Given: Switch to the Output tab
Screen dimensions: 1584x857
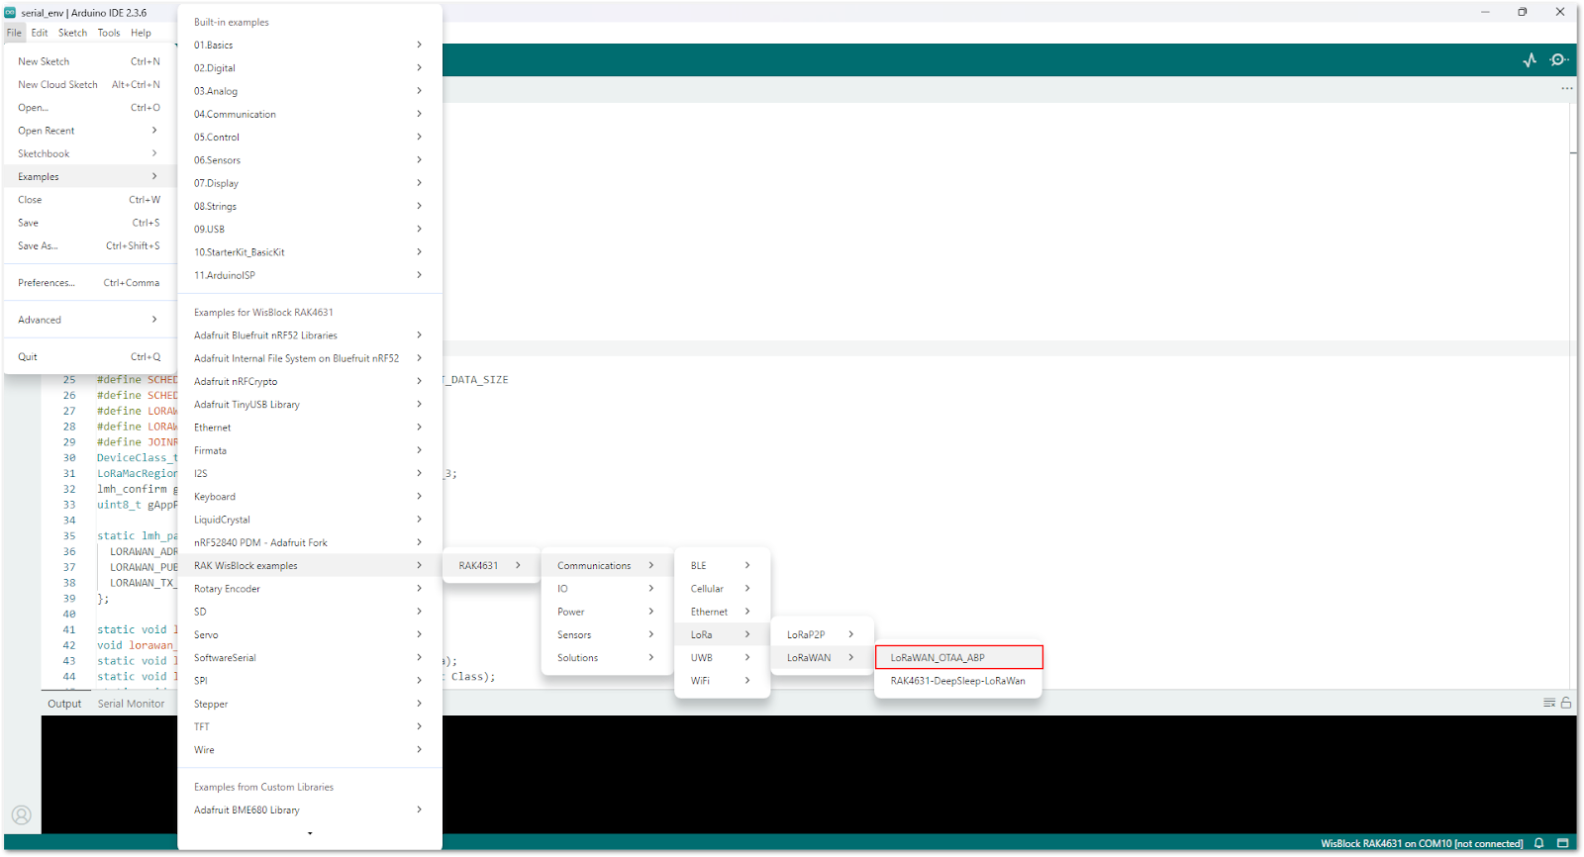Looking at the screenshot, I should pyautogui.click(x=64, y=704).
